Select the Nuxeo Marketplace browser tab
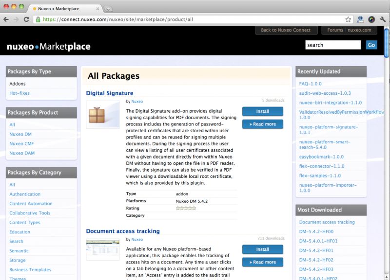The height and width of the screenshot is (280, 390). click(66, 8)
